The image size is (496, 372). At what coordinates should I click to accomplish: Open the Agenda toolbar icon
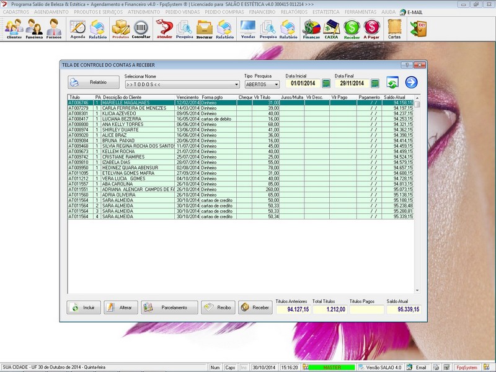click(x=78, y=29)
